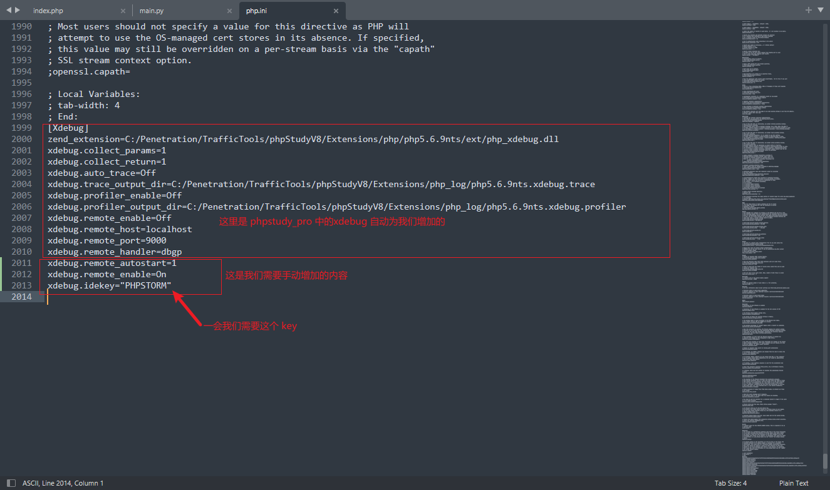
Task: Click the xdebug.remote_port=9000 line
Action: pos(107,241)
